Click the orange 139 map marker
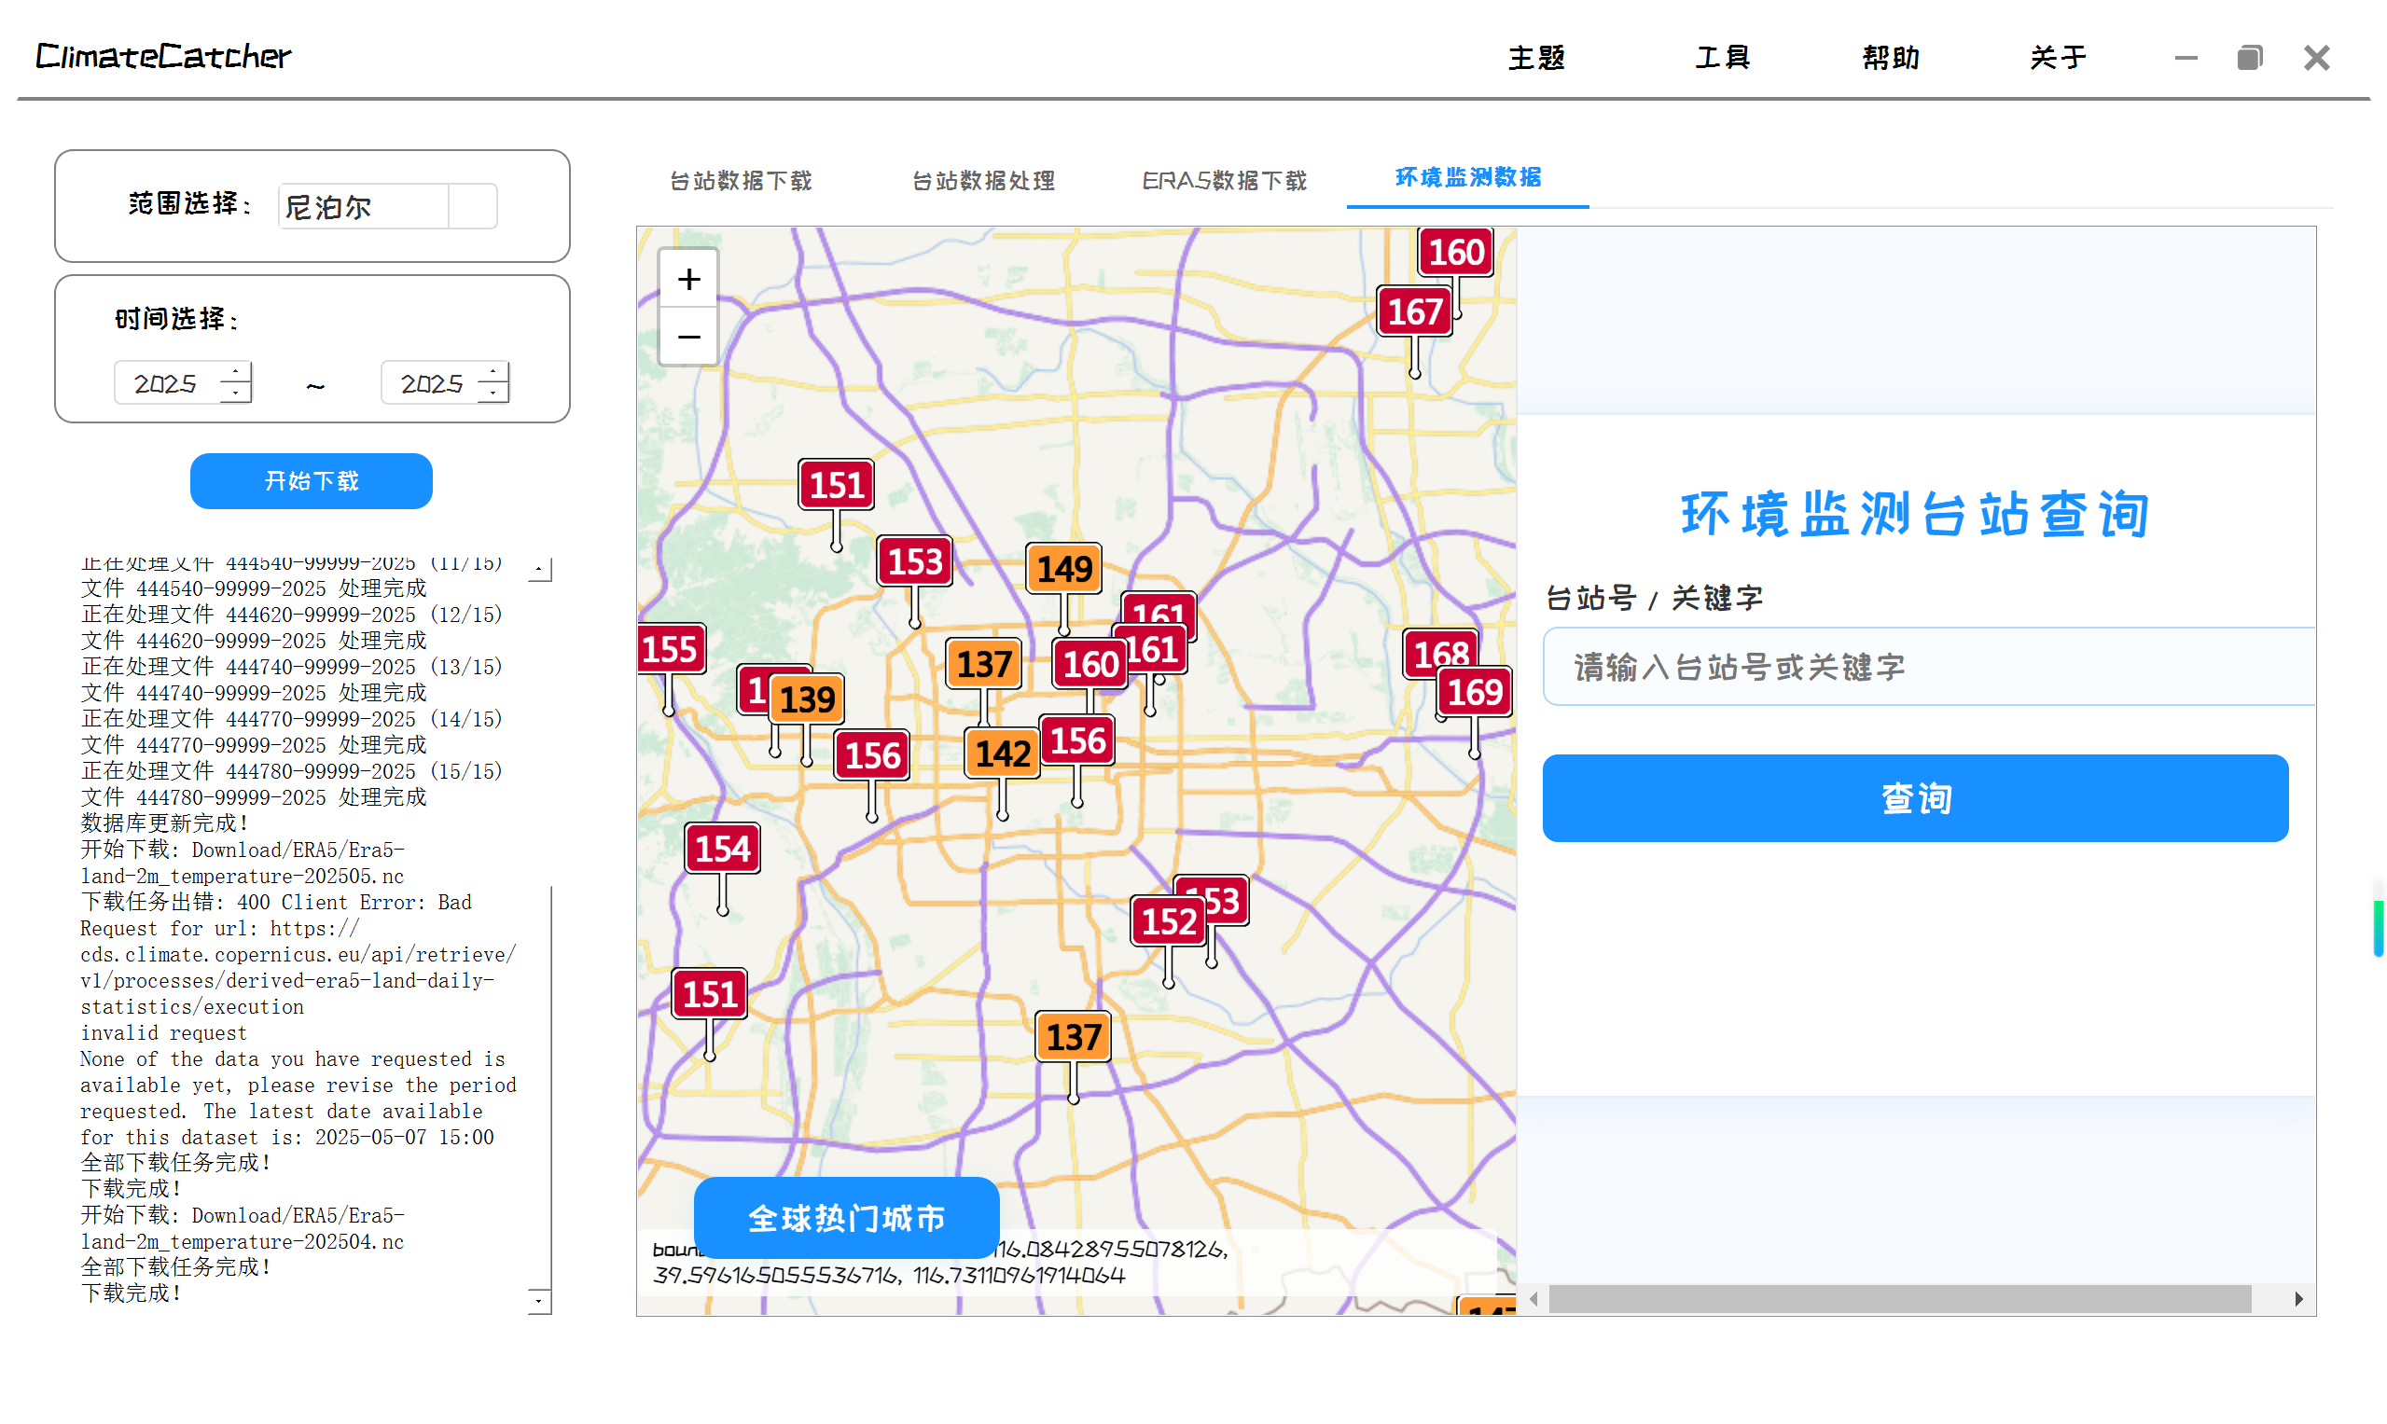This screenshot has height=1424, width=2387. [x=807, y=699]
